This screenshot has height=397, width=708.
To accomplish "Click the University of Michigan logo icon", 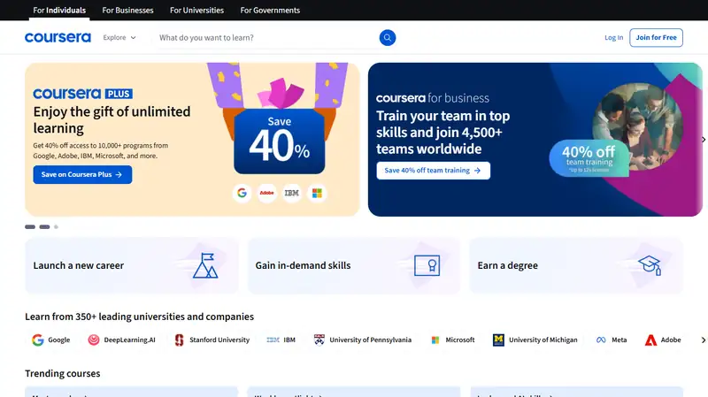I will 498,340.
